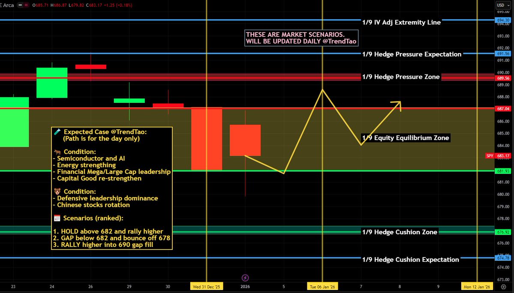Click the 1/9 Hedge Pressure Expectation label
The width and height of the screenshot is (514, 293).
point(412,54)
